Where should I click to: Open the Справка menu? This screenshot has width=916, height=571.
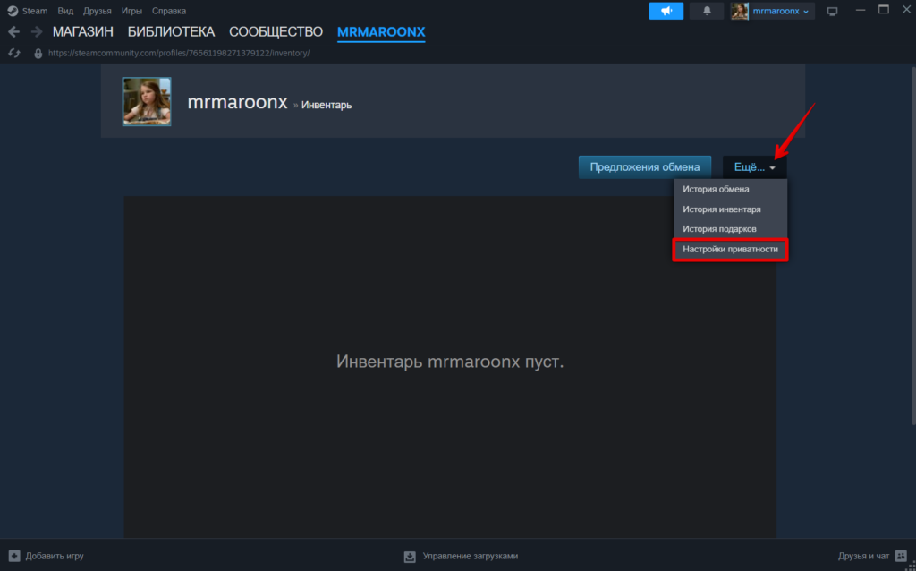pos(169,11)
